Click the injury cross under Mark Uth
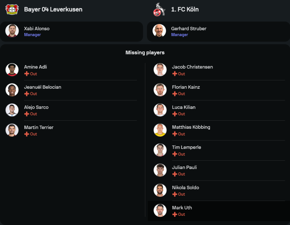Viewport: 290px width, 225px height. pyautogui.click(x=175, y=214)
